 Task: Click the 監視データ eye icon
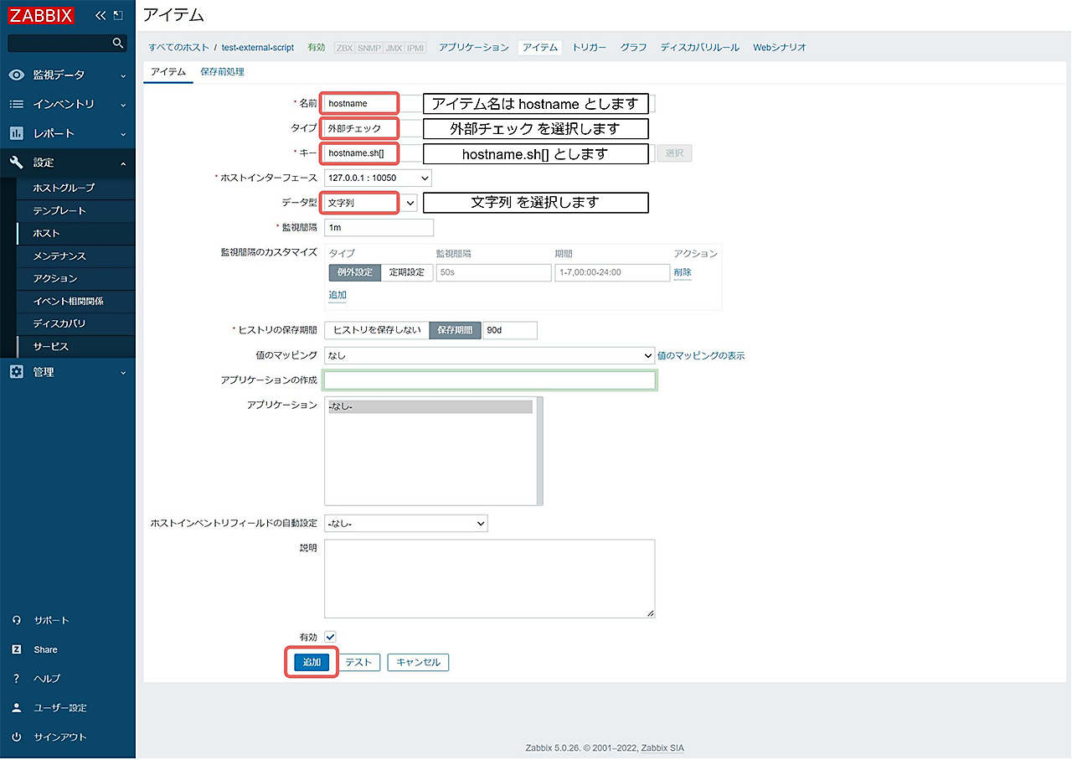point(17,75)
